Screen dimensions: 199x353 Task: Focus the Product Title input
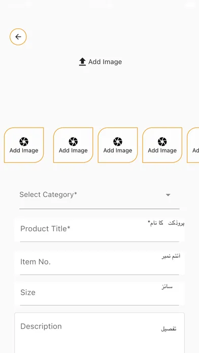[99, 230]
